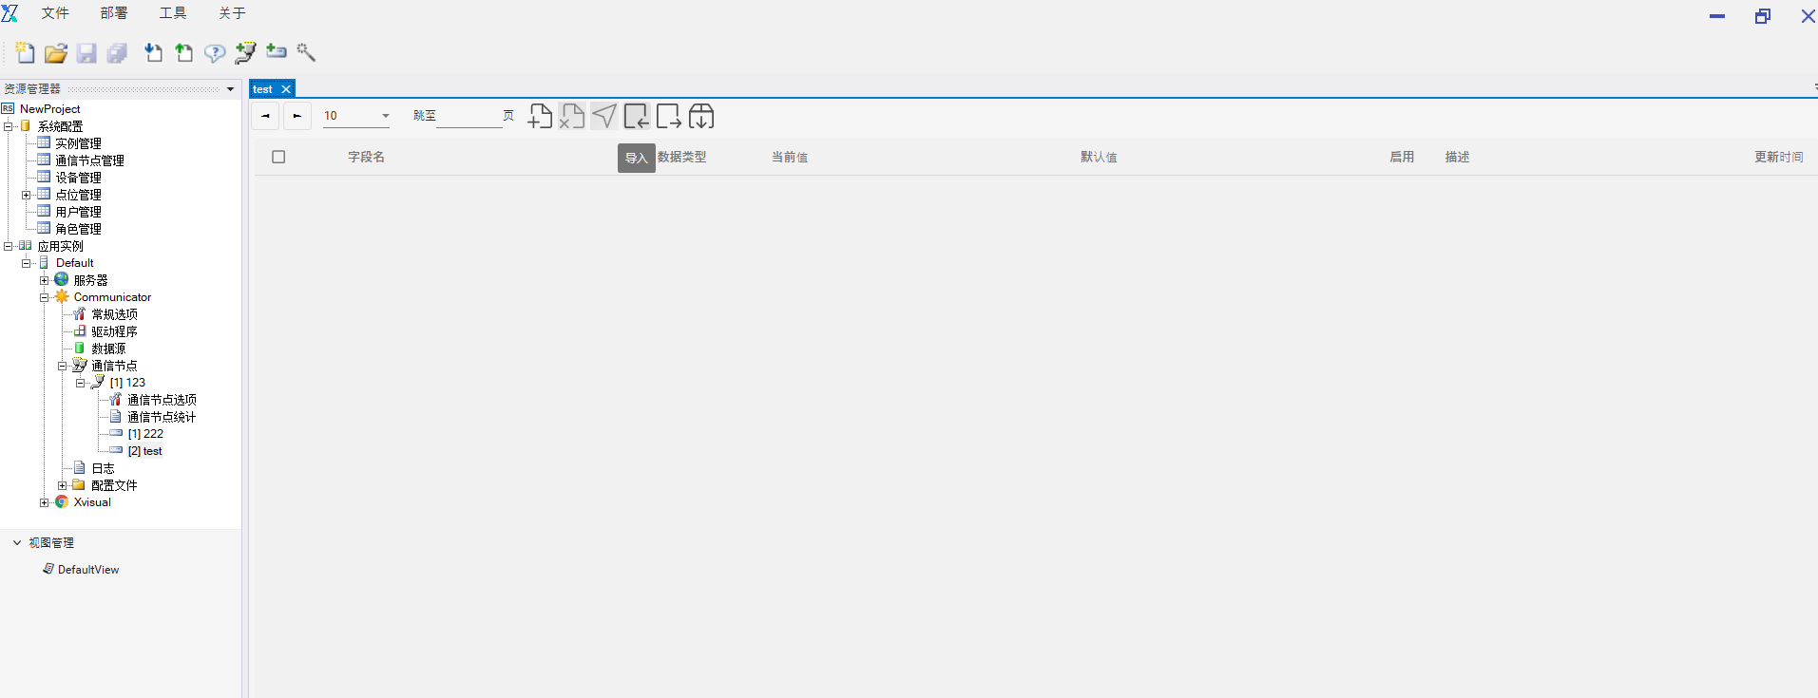Click the paper plane send icon

(x=604, y=116)
